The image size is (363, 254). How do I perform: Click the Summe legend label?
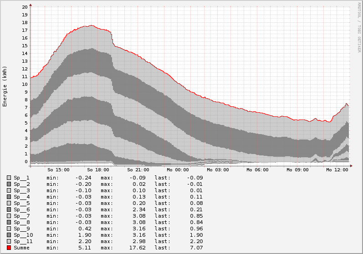tap(21, 248)
